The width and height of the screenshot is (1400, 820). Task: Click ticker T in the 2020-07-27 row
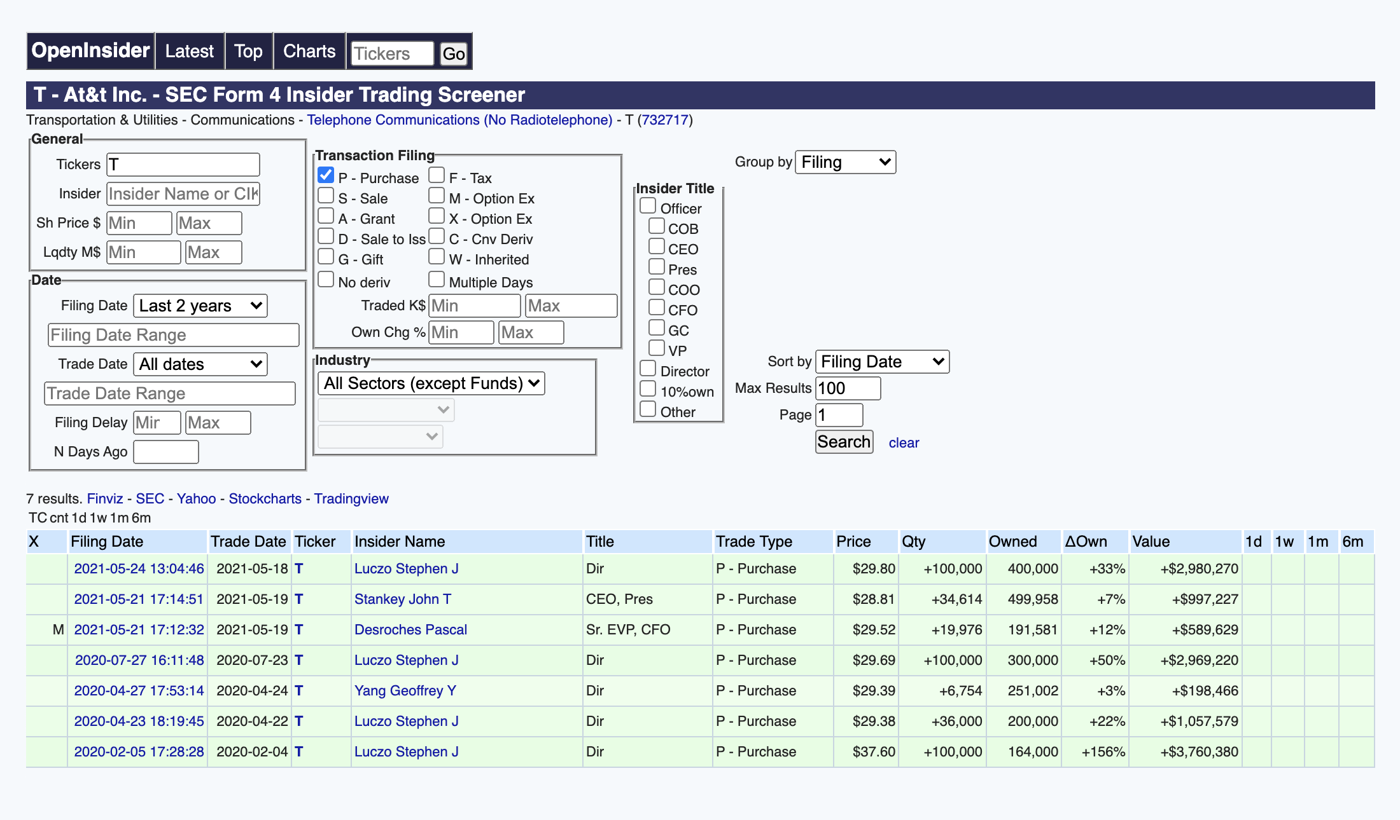tap(299, 660)
